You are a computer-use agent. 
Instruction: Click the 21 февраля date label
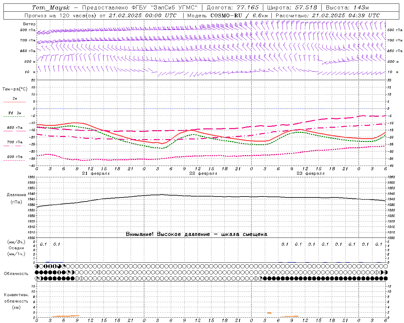click(96, 173)
